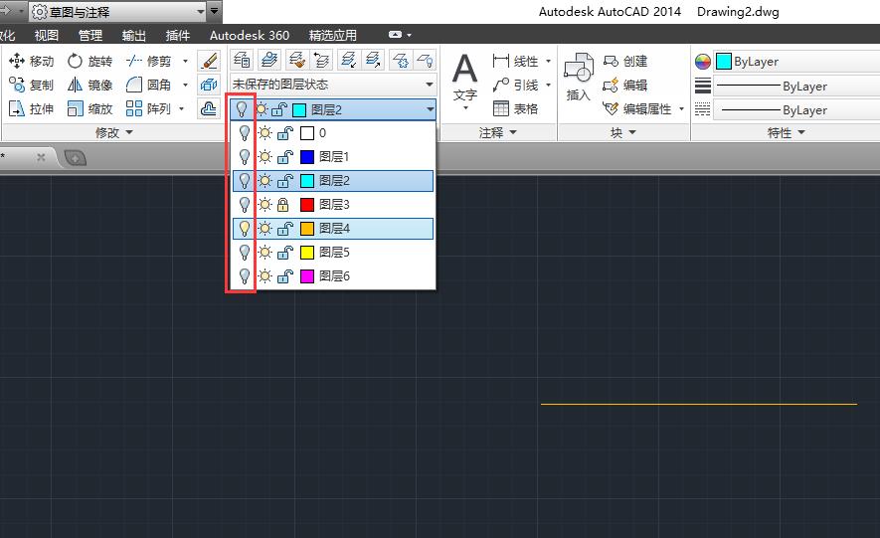
Task: Click the Create block (创建) tool
Action: tap(624, 61)
